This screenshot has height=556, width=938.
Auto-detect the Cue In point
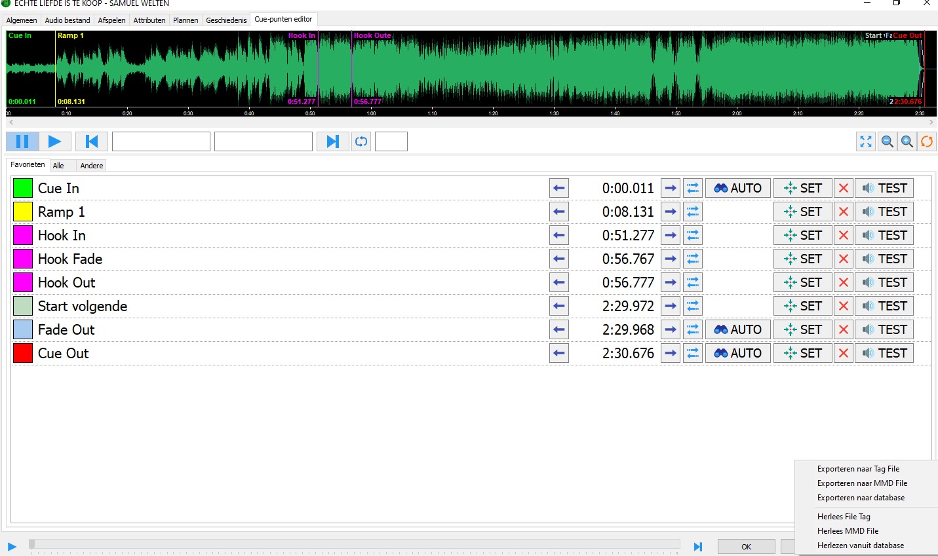[x=738, y=189]
